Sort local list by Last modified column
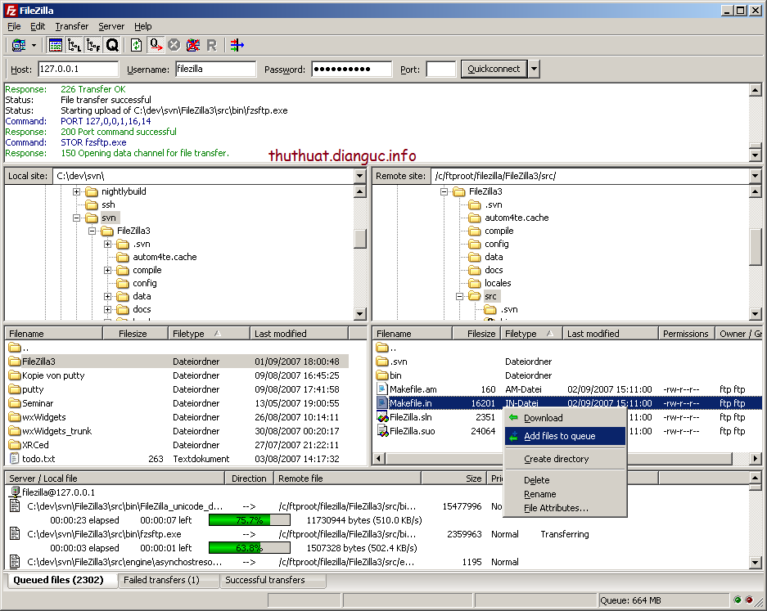This screenshot has width=767, height=611. [299, 334]
